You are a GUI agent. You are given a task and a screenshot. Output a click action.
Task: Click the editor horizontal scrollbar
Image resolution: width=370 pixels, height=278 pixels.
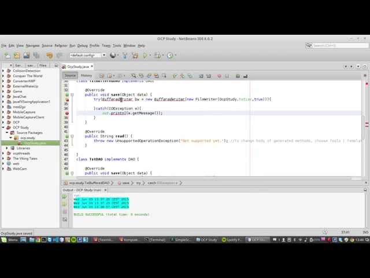[213, 178]
